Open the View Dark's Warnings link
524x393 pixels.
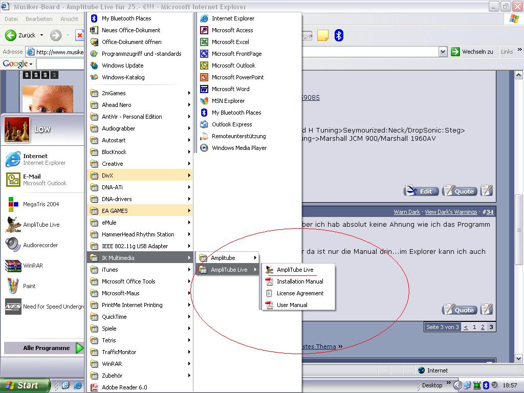click(x=451, y=212)
